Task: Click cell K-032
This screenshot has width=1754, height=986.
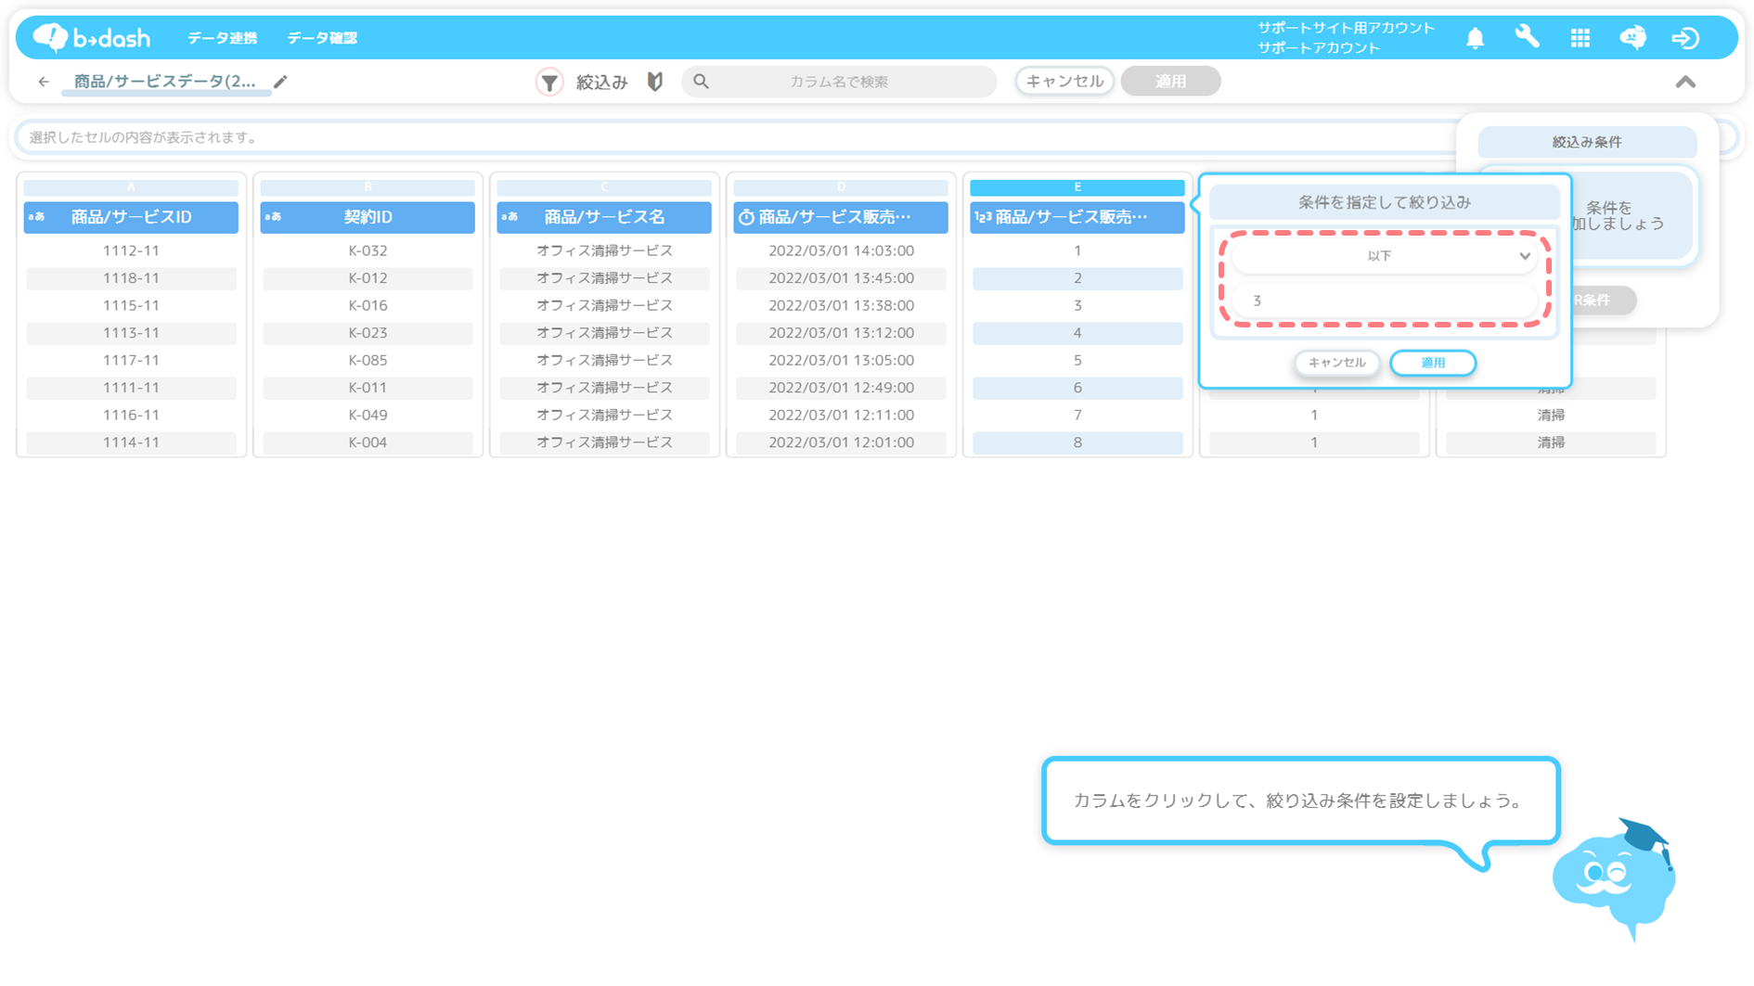Action: coord(368,250)
